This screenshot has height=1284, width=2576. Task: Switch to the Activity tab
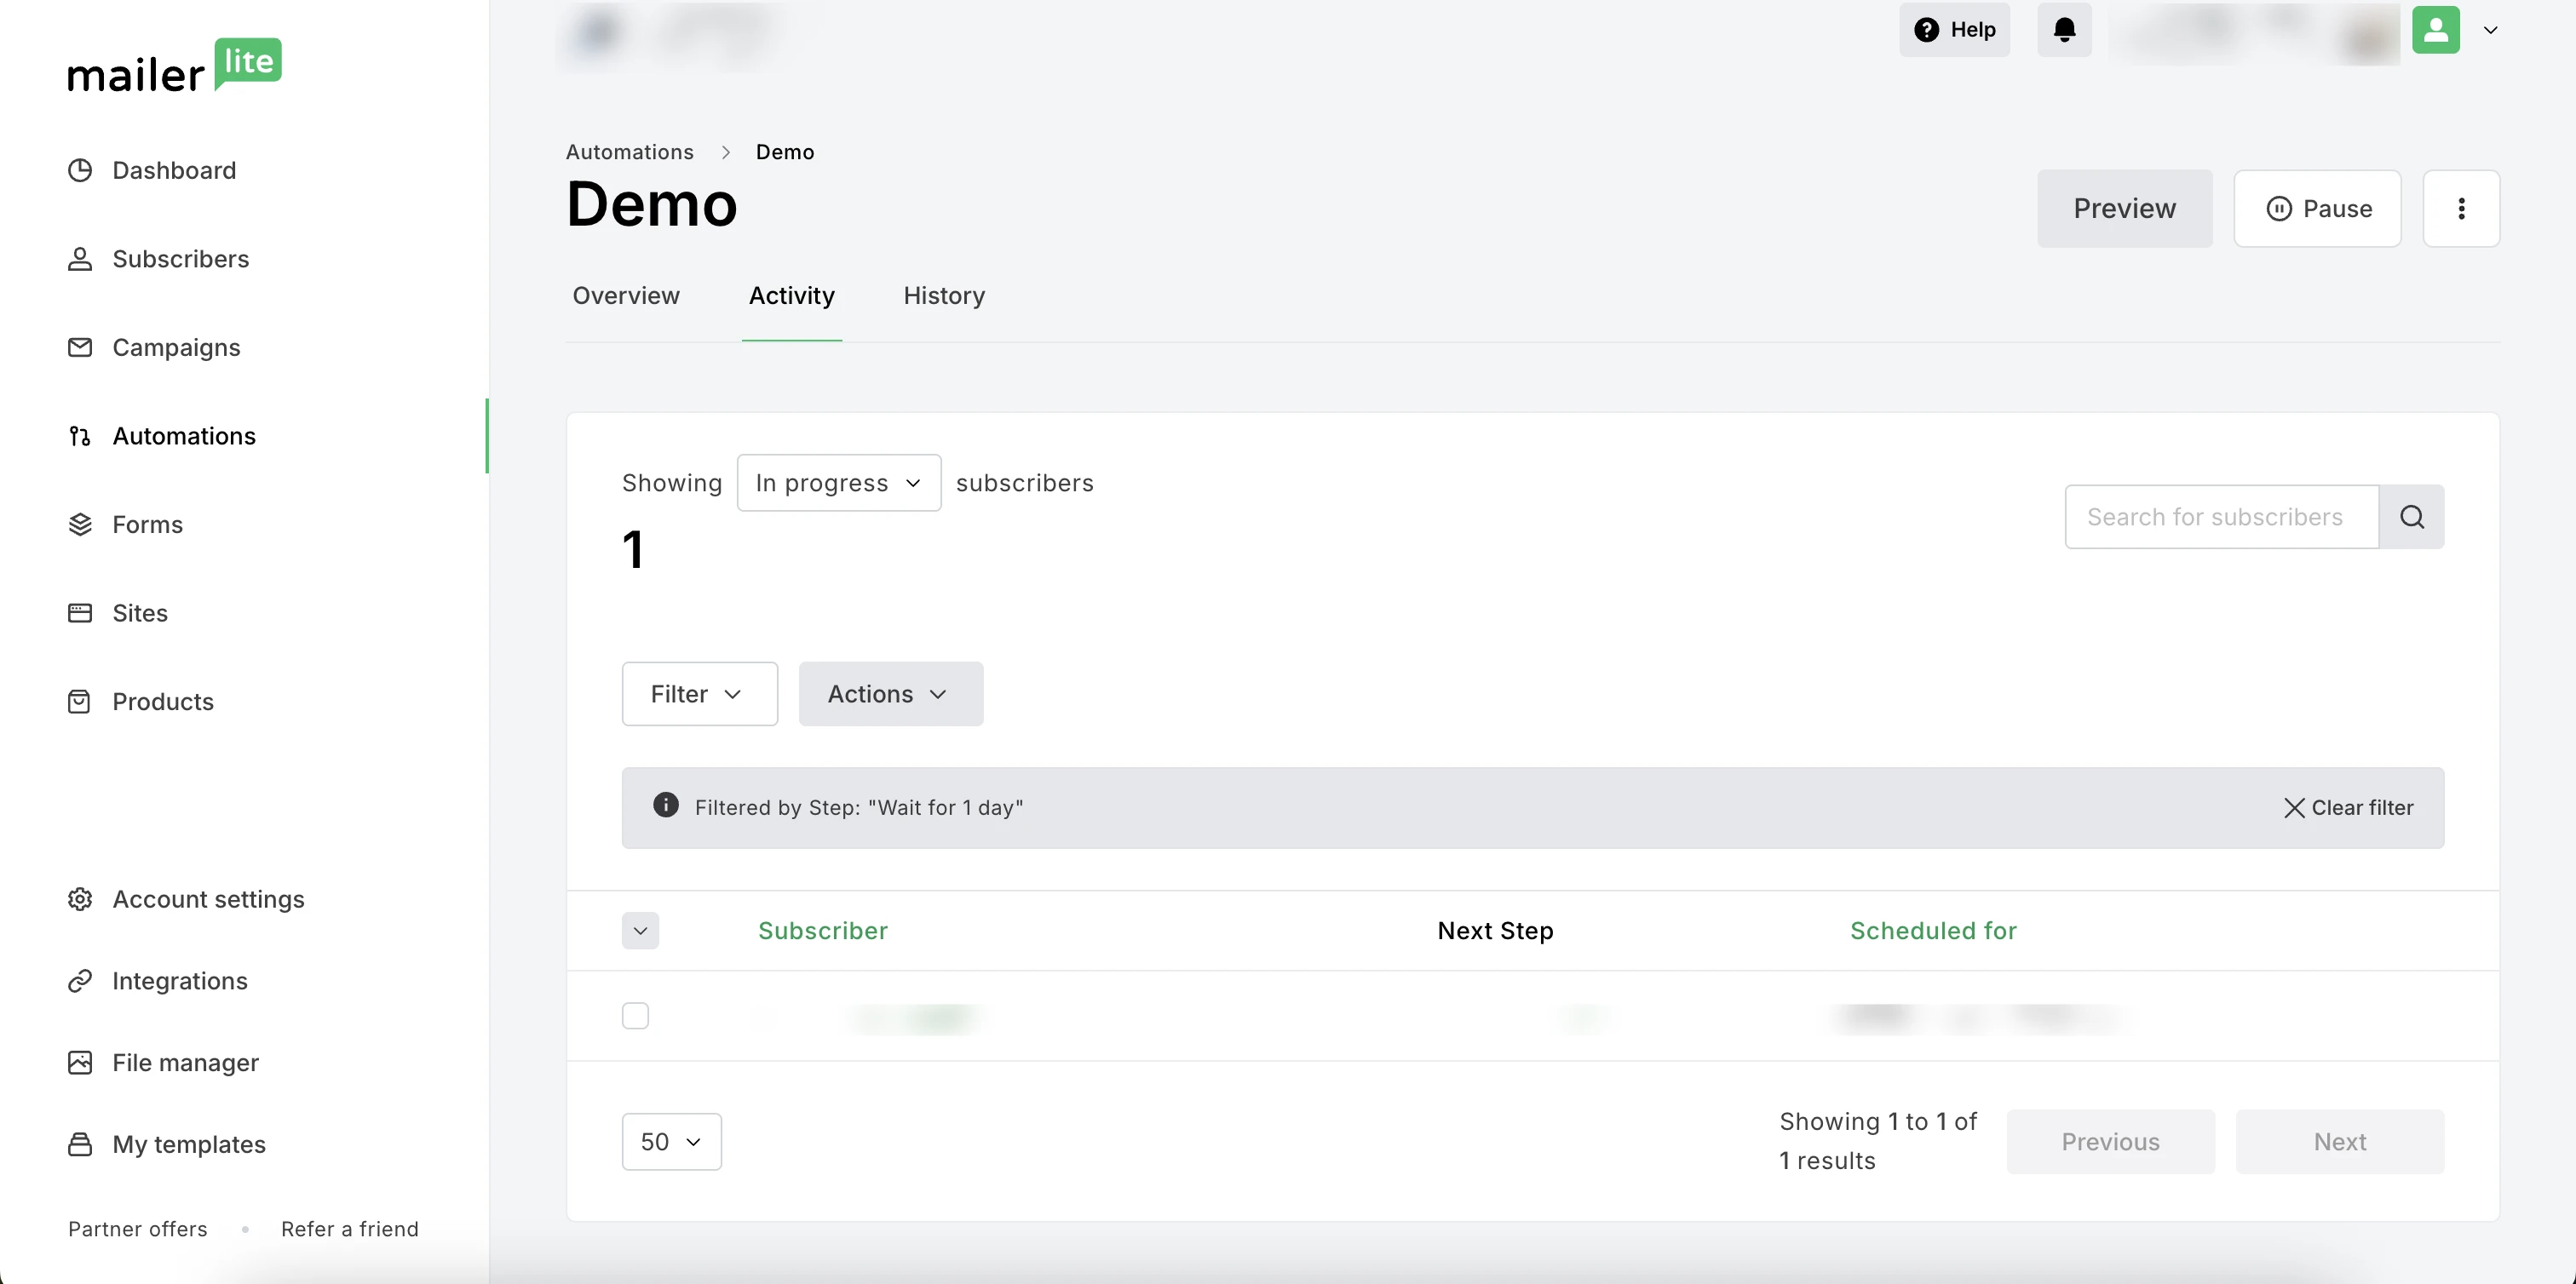[x=792, y=297]
